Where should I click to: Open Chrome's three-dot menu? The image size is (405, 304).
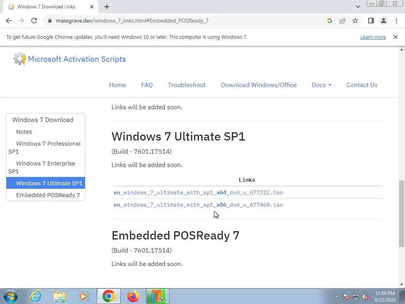(x=396, y=21)
